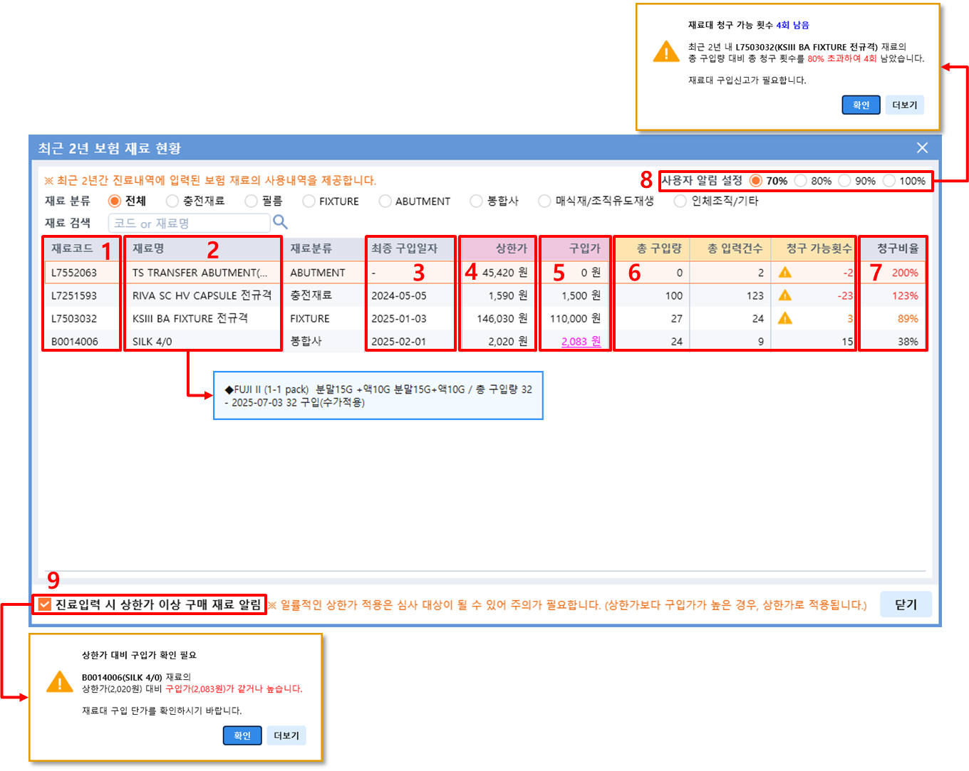The width and height of the screenshot is (969, 771).
Task: Click 더보기 in the 상한가 대비 구입가 popup
Action: coord(286,735)
